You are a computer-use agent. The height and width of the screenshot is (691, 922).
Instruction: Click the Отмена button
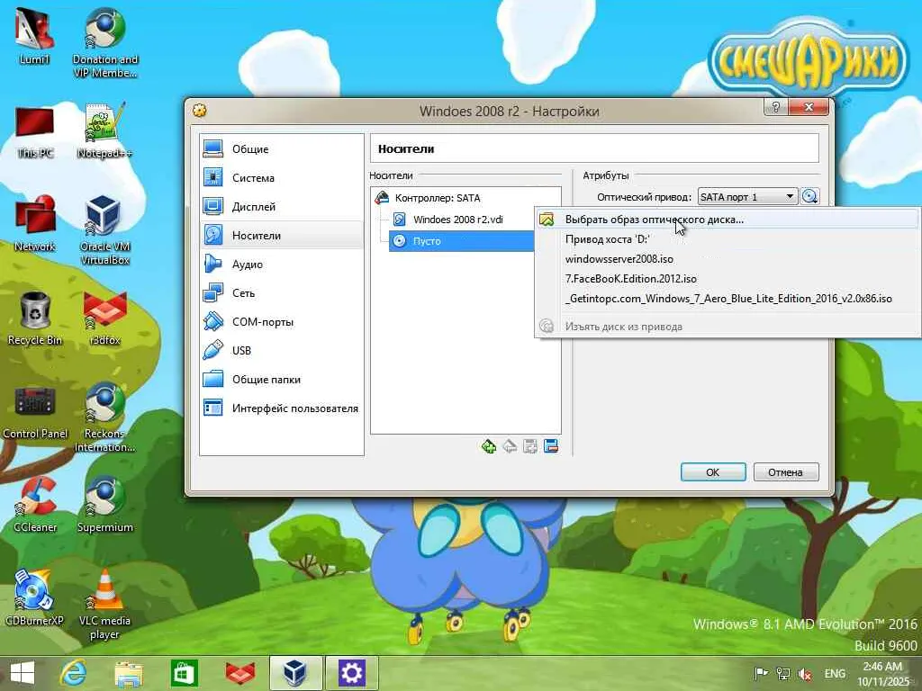coord(785,471)
